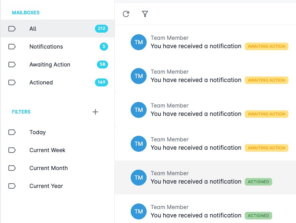Click the tag icon beside Awaiting Action mailbox
The height and width of the screenshot is (223, 296).
(12, 65)
